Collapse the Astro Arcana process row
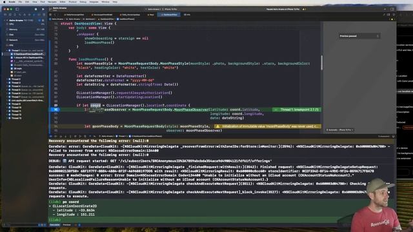 coord(5,20)
